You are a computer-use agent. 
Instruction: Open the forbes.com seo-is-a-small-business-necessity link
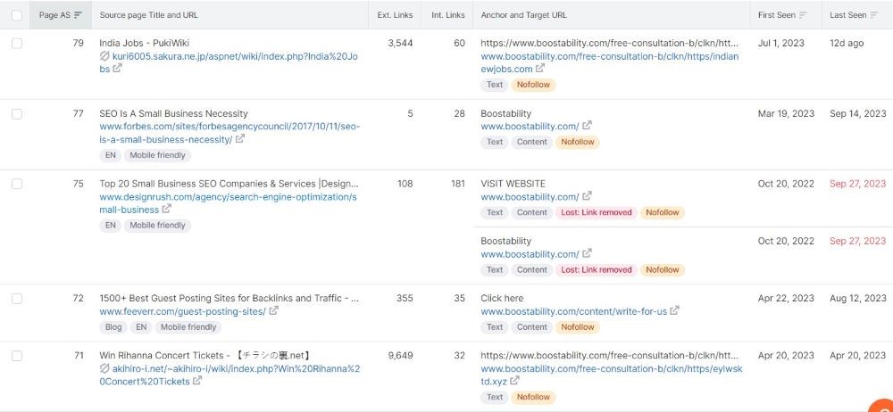click(230, 133)
